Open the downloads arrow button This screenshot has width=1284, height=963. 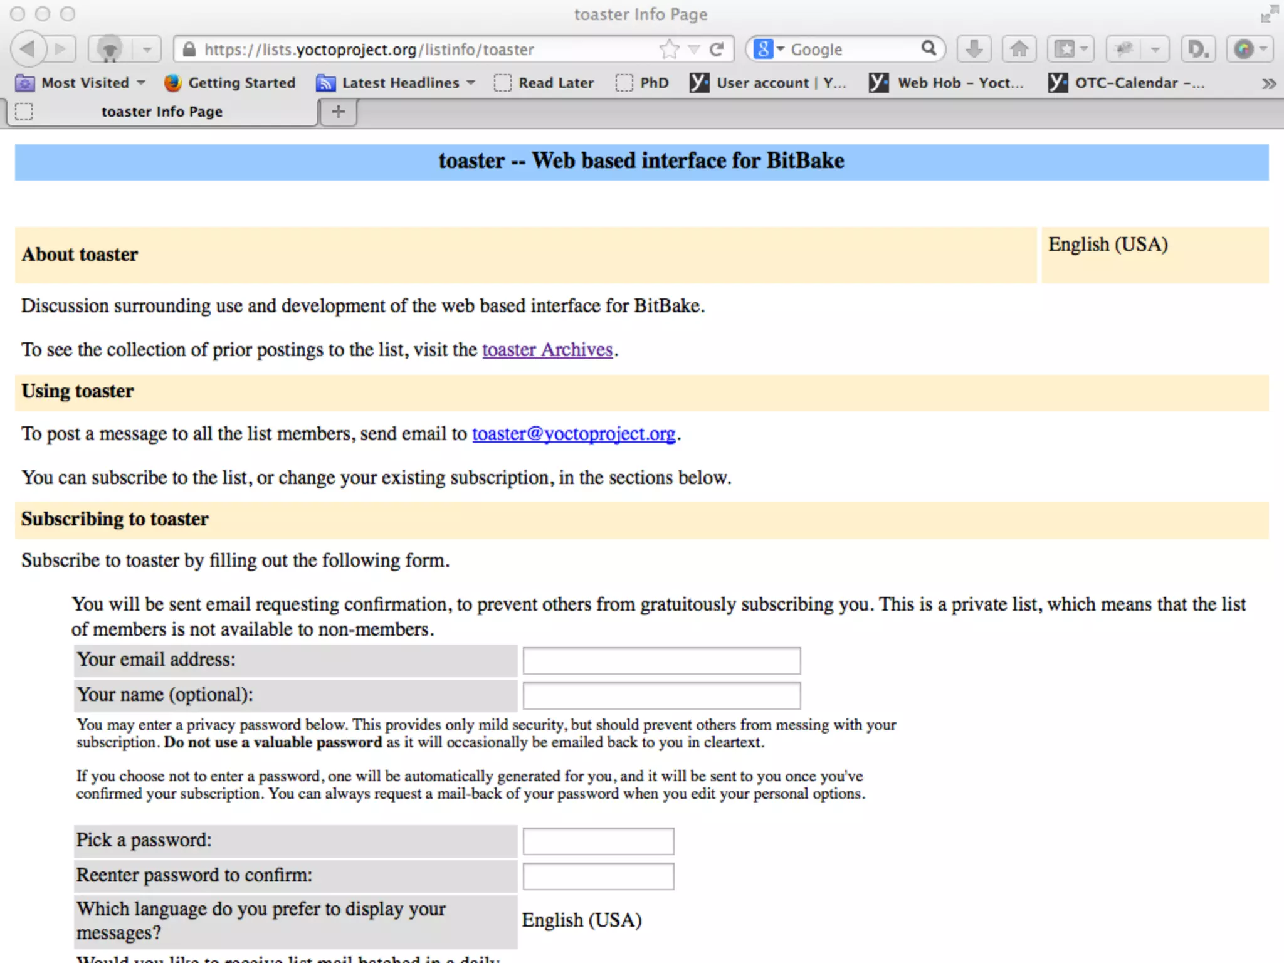[x=973, y=49]
